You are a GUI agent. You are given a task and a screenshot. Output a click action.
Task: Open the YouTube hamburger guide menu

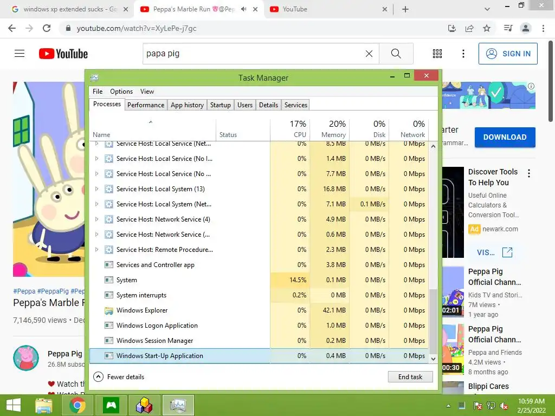point(20,54)
